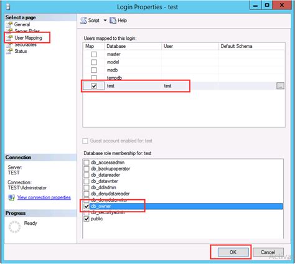Click the Database column header
This screenshot has width=295, height=264.
133,46
